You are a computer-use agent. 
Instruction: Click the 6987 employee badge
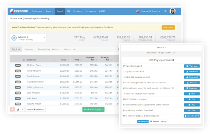point(18,87)
